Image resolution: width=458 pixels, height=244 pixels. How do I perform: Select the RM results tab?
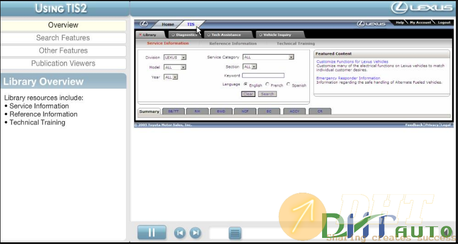pos(197,111)
